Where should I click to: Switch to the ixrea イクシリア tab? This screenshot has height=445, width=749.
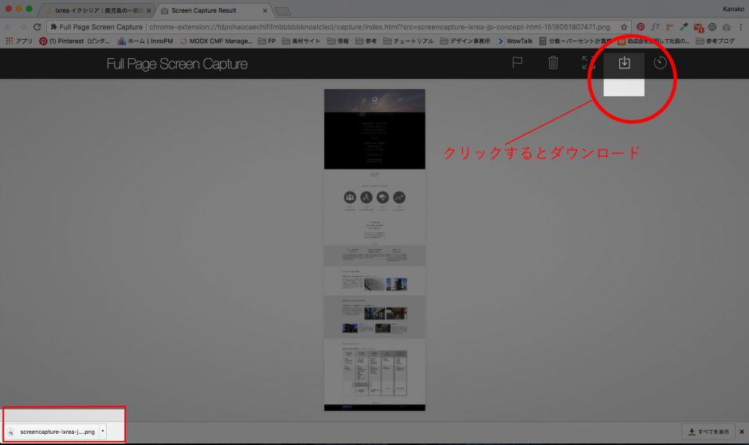(94, 10)
